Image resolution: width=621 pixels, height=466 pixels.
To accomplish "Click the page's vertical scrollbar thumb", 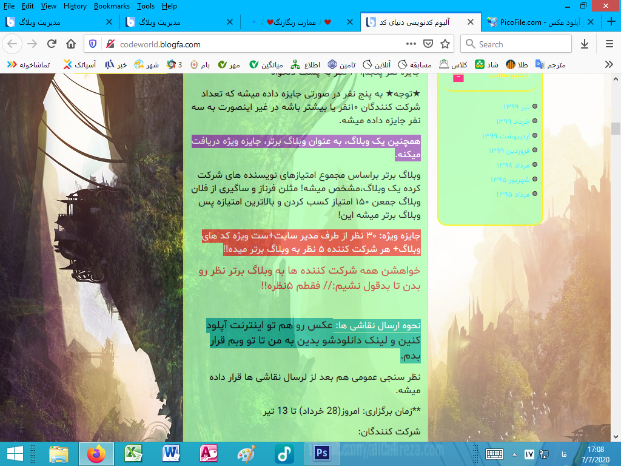I will (x=616, y=128).
